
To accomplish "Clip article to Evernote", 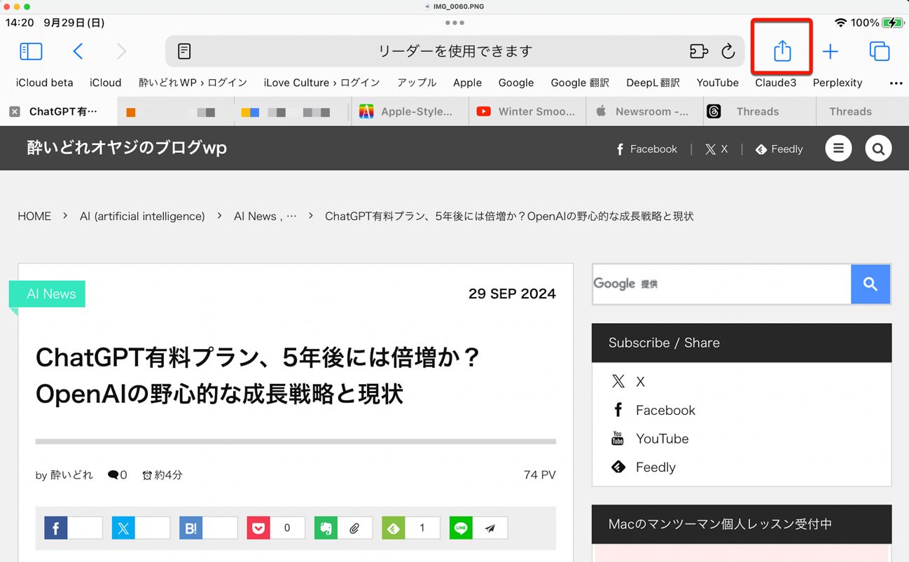I will click(326, 528).
